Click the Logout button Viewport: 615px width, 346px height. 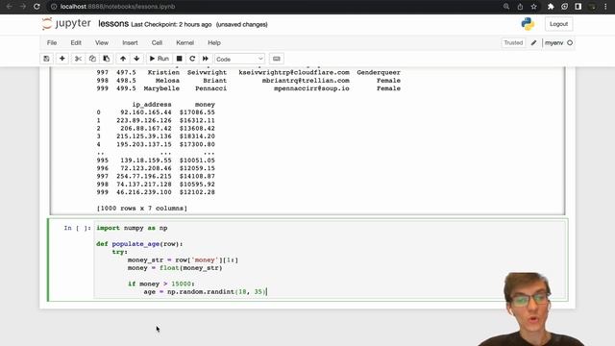pyautogui.click(x=558, y=24)
